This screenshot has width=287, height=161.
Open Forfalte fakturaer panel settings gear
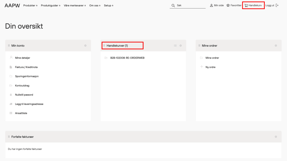276,137
